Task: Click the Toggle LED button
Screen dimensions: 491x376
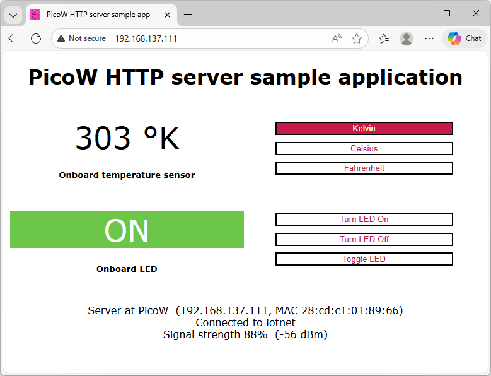Action: [x=364, y=259]
